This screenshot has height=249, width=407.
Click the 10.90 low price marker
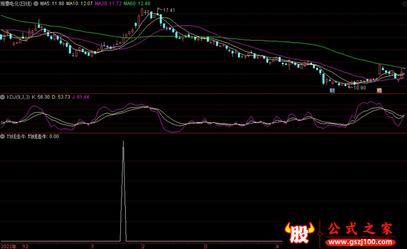(359, 88)
